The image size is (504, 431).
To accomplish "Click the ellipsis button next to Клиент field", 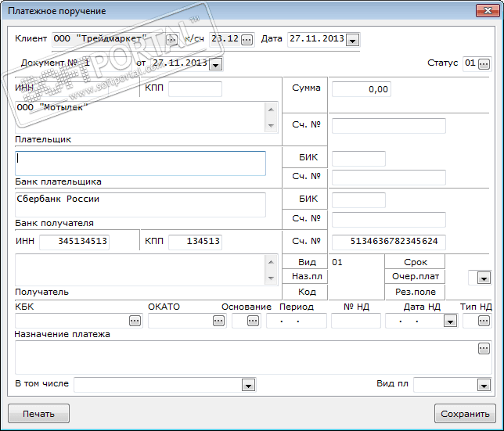I will (171, 40).
